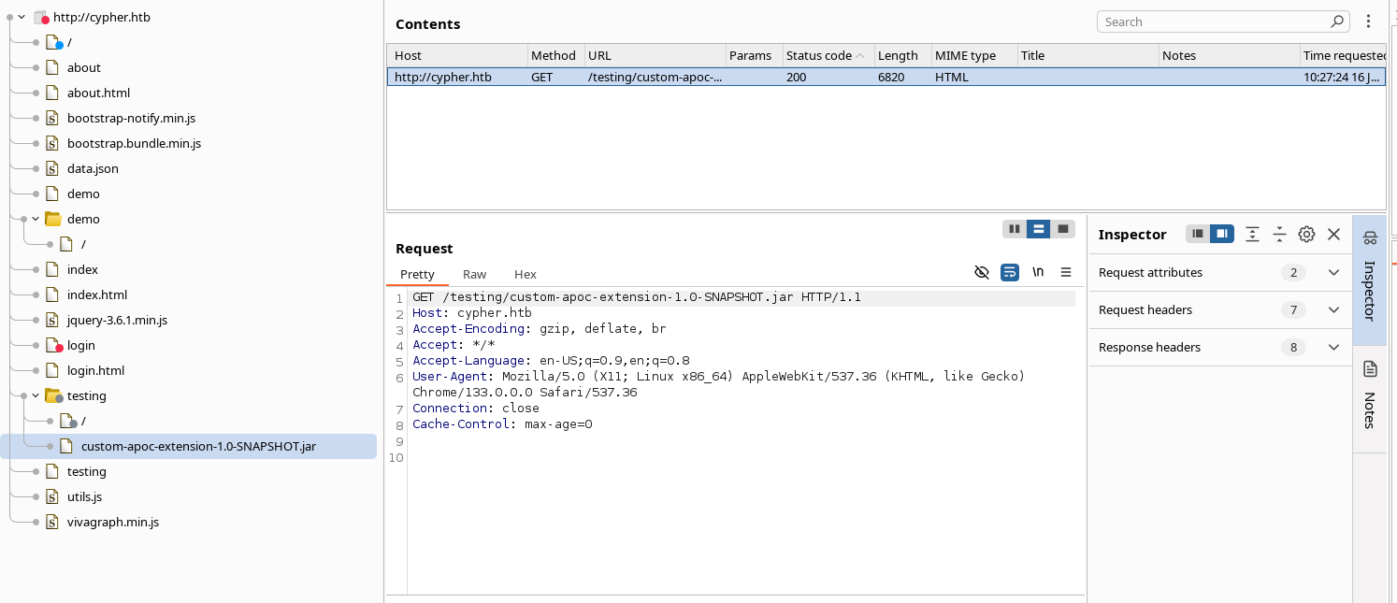The height and width of the screenshot is (603, 1397).
Task: Open the Notes side panel
Action: click(1370, 399)
